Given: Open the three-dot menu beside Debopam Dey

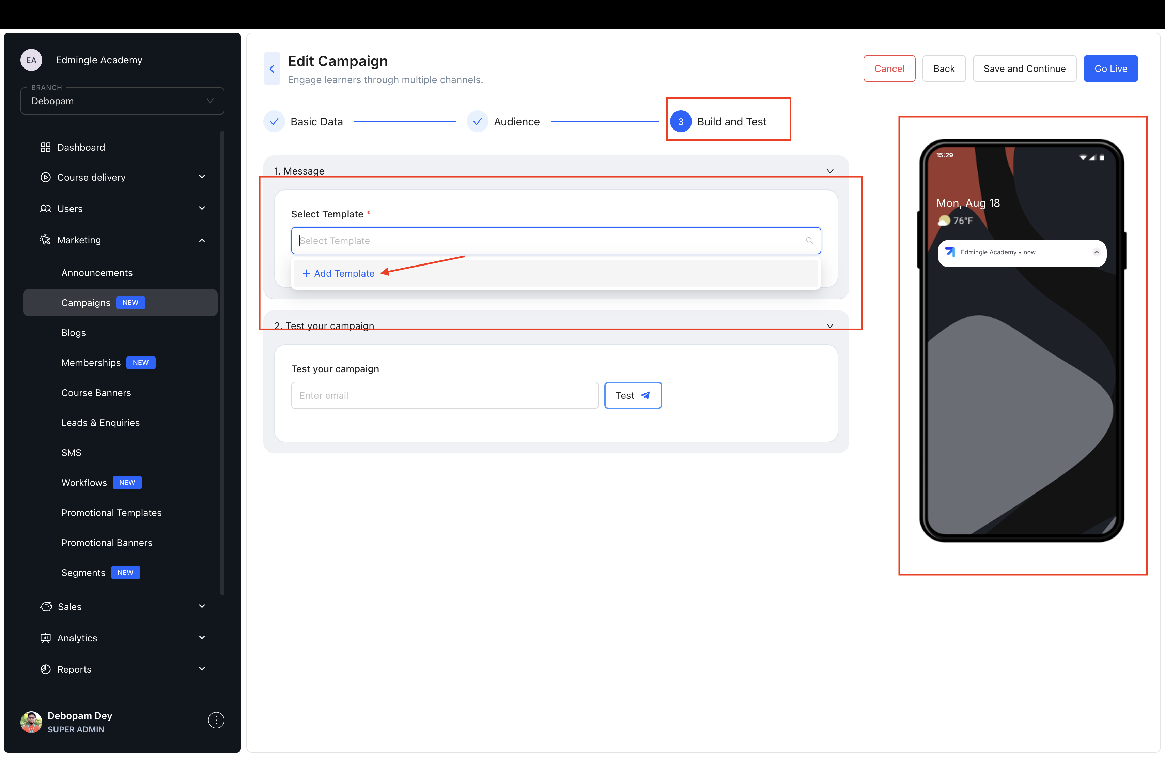Looking at the screenshot, I should (216, 720).
